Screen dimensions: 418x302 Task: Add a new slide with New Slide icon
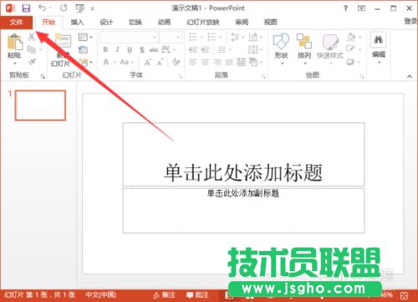tap(64, 41)
